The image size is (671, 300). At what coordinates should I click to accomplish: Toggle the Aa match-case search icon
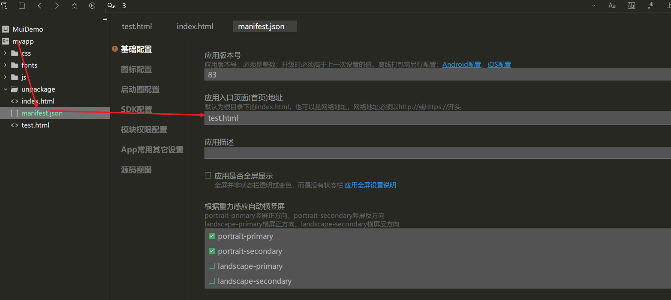click(x=612, y=6)
